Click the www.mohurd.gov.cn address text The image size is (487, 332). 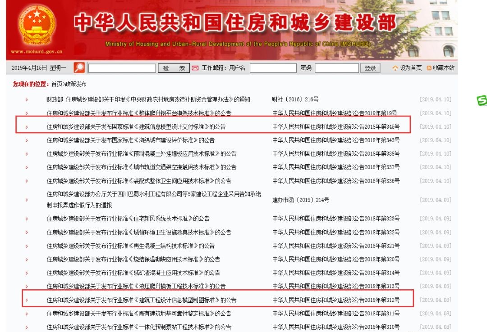(37, 51)
